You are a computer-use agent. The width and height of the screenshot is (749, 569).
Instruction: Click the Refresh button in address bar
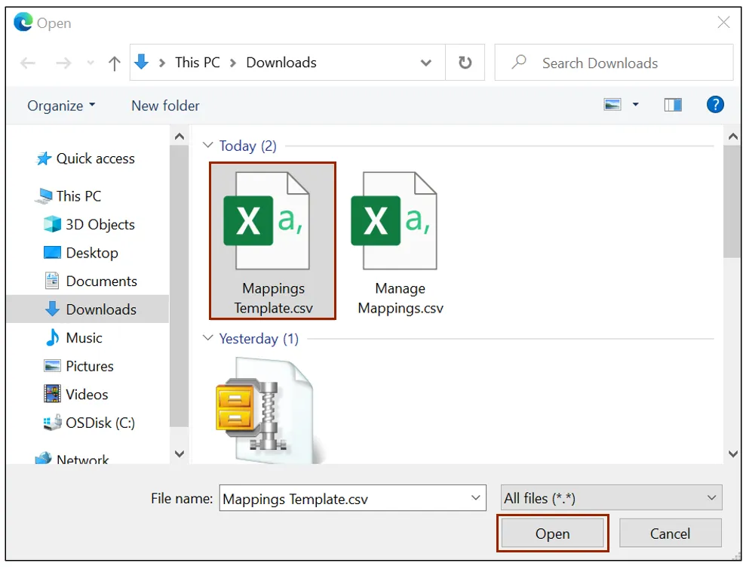tap(465, 63)
